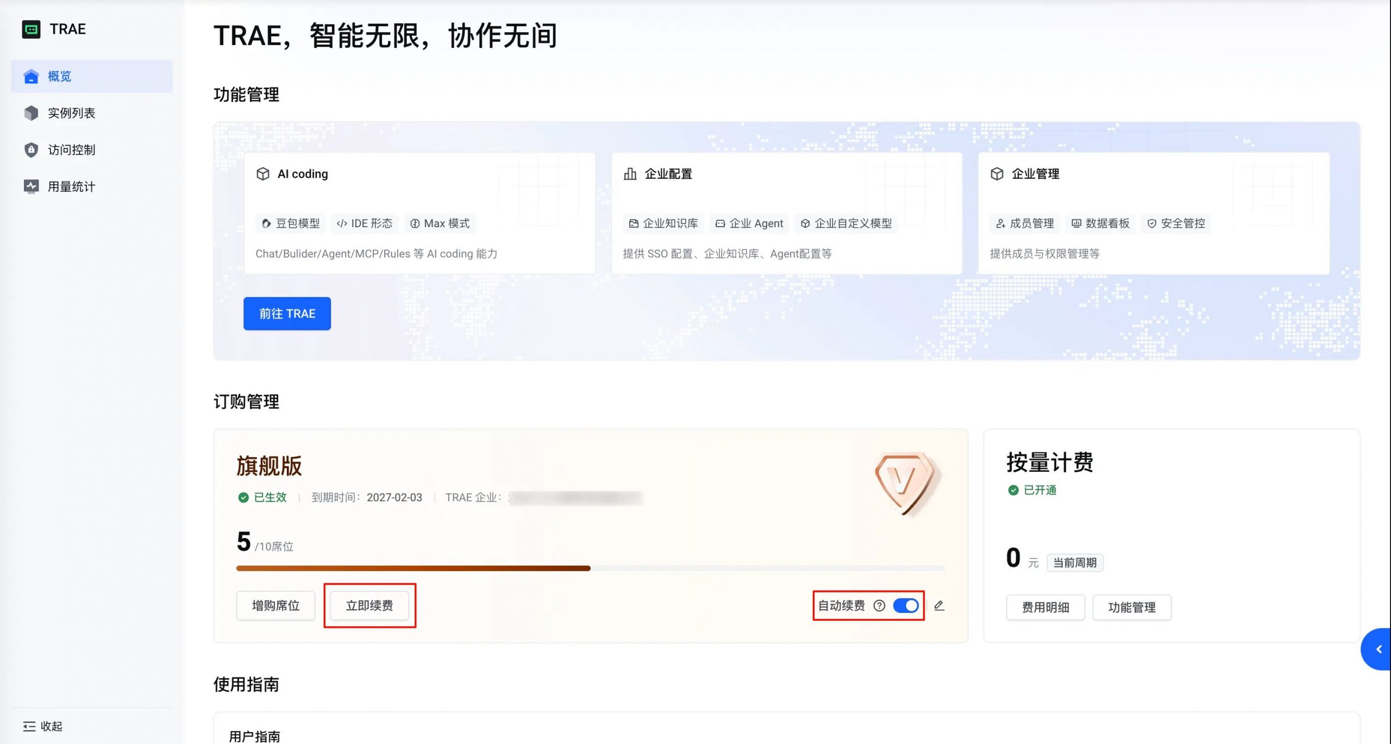The height and width of the screenshot is (744, 1391).
Task: Click the 旗舰版 plan title
Action: 269,466
